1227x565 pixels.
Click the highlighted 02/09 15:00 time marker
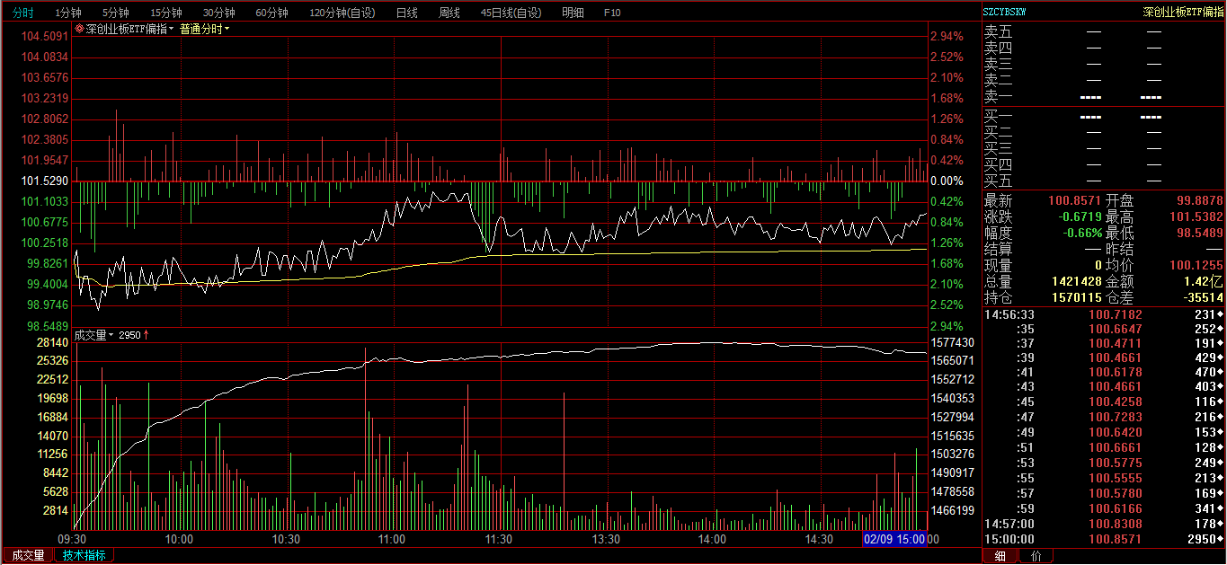tap(894, 539)
